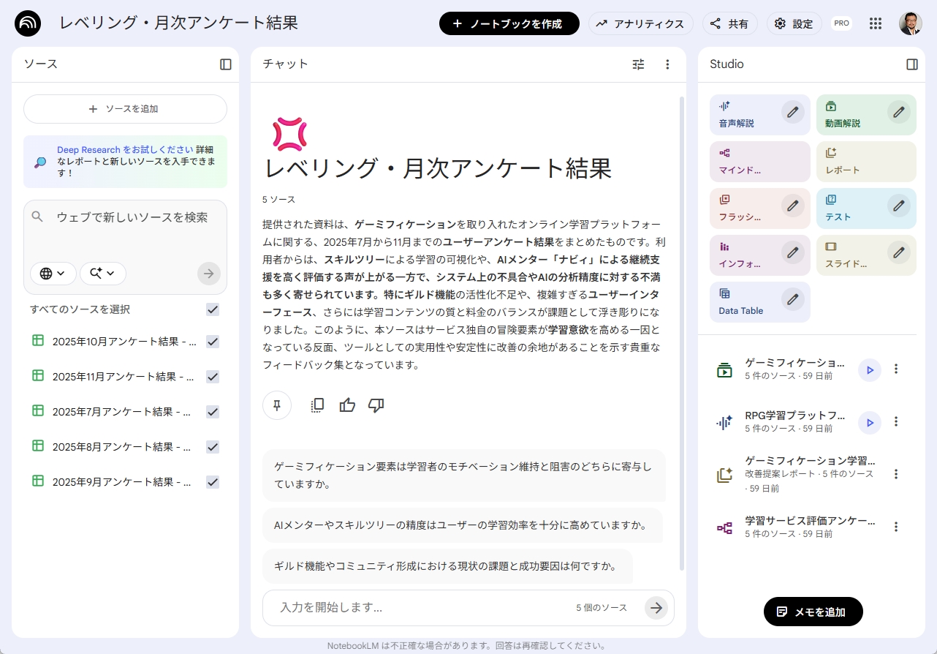
Task: Open 設定 settings
Action: click(794, 23)
